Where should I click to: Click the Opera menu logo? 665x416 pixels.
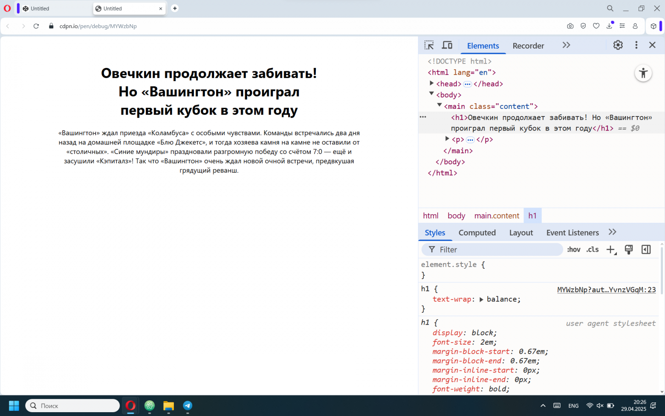pyautogui.click(x=7, y=8)
